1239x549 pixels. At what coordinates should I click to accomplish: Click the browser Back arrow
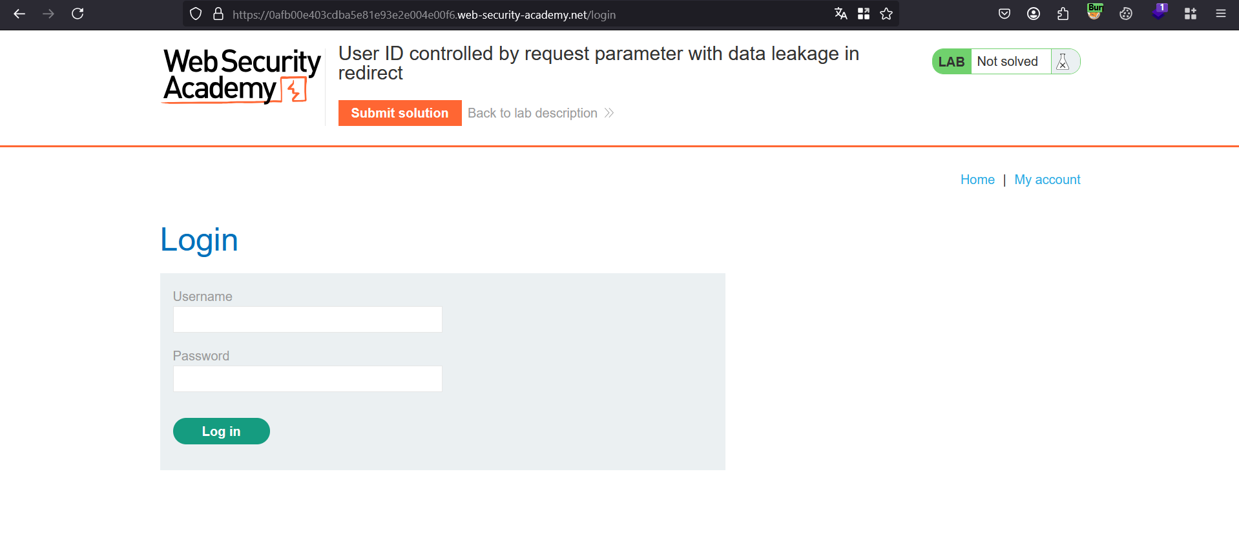click(19, 14)
